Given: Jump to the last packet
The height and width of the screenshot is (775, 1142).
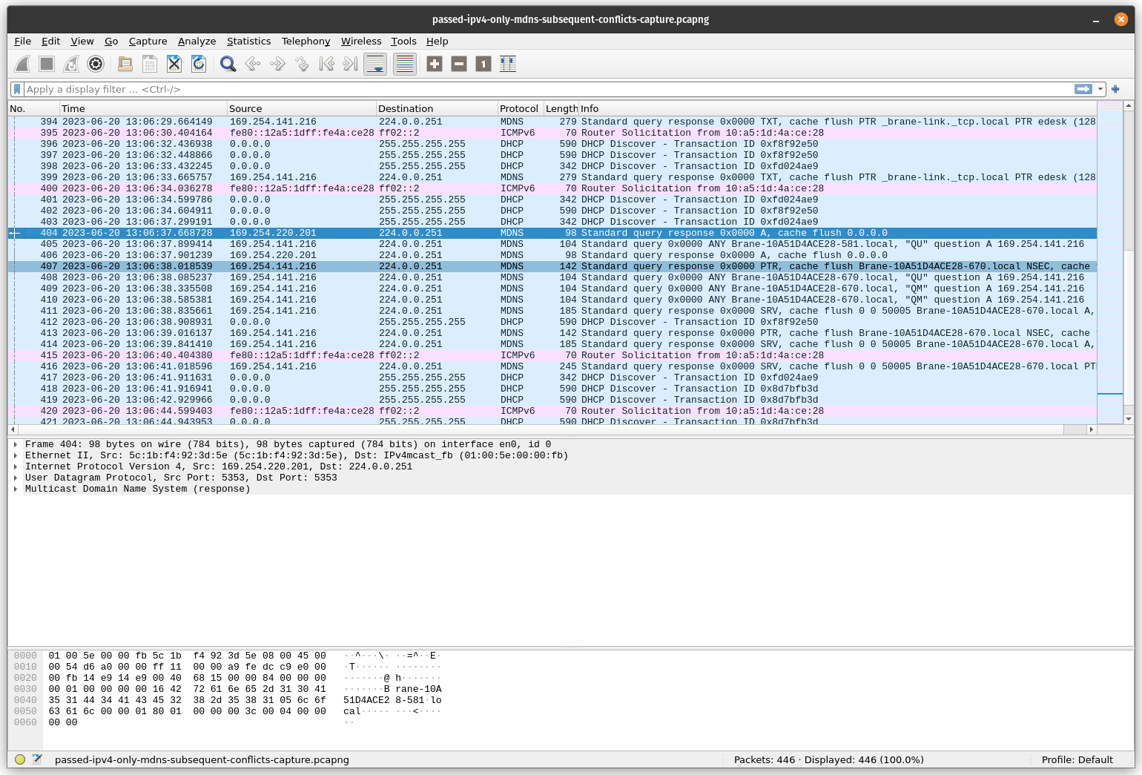Looking at the screenshot, I should (x=350, y=65).
